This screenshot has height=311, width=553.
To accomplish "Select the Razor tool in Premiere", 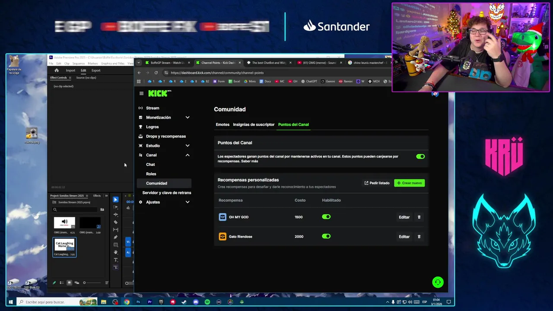I will (x=115, y=222).
